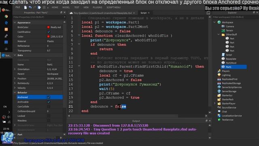Toggle the Archivable checkbox
The width and height of the screenshot is (259, 146).
coord(49,102)
